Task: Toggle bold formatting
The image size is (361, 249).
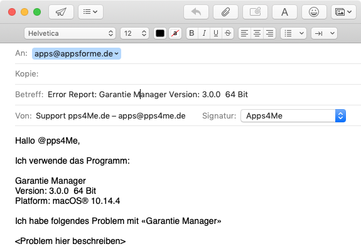Action: click(x=191, y=33)
